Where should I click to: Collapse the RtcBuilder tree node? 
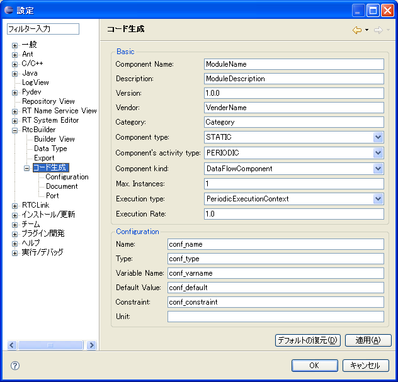pyautogui.click(x=14, y=130)
